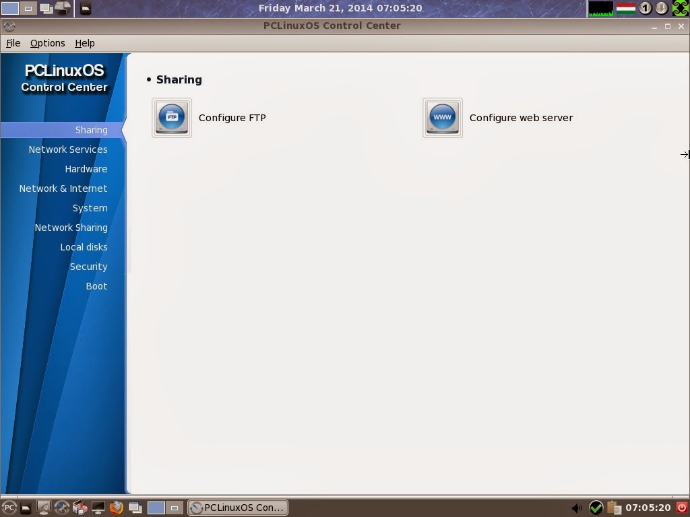Click the round number 1 button in top panel

pyautogui.click(x=645, y=8)
